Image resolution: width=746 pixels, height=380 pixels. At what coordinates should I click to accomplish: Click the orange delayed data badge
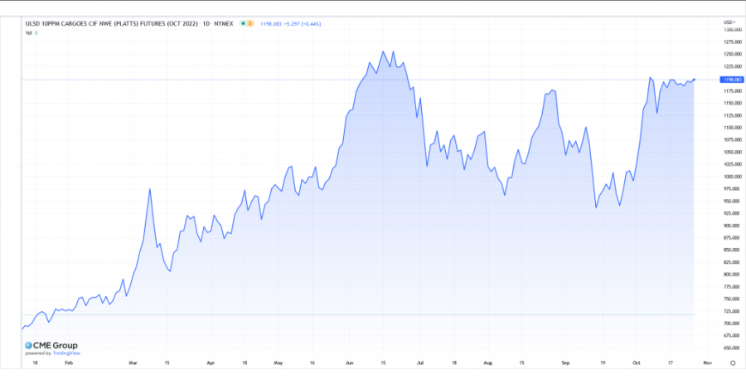(251, 23)
